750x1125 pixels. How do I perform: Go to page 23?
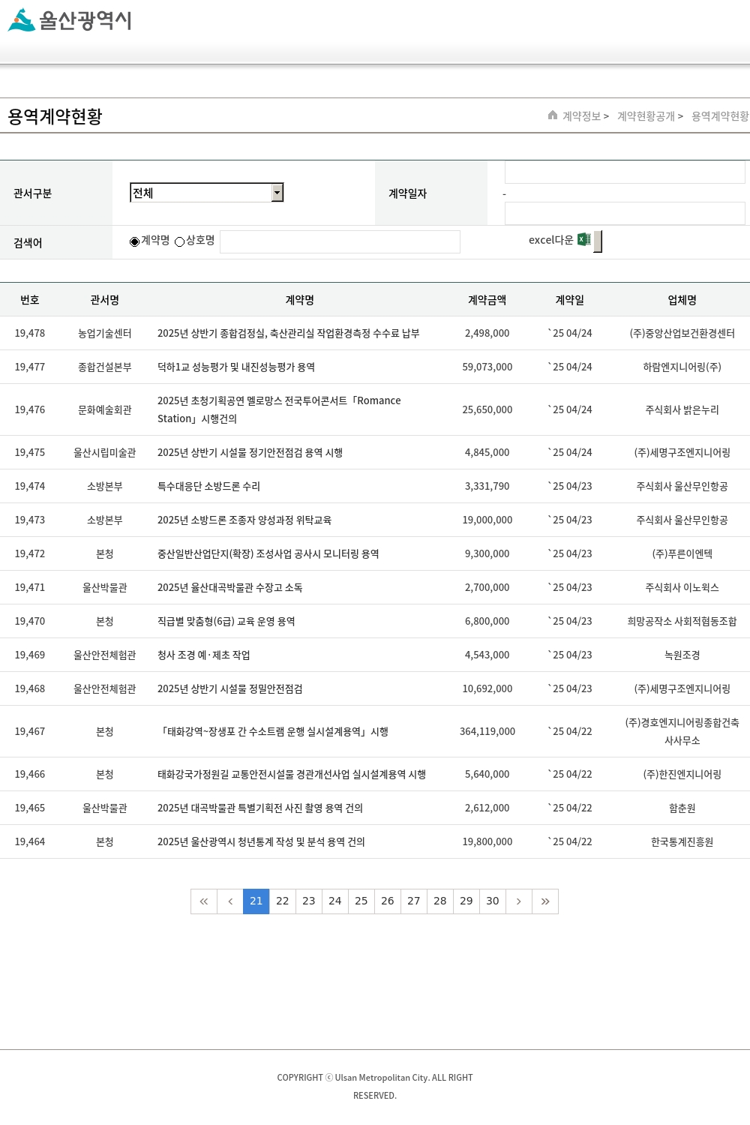pos(309,901)
